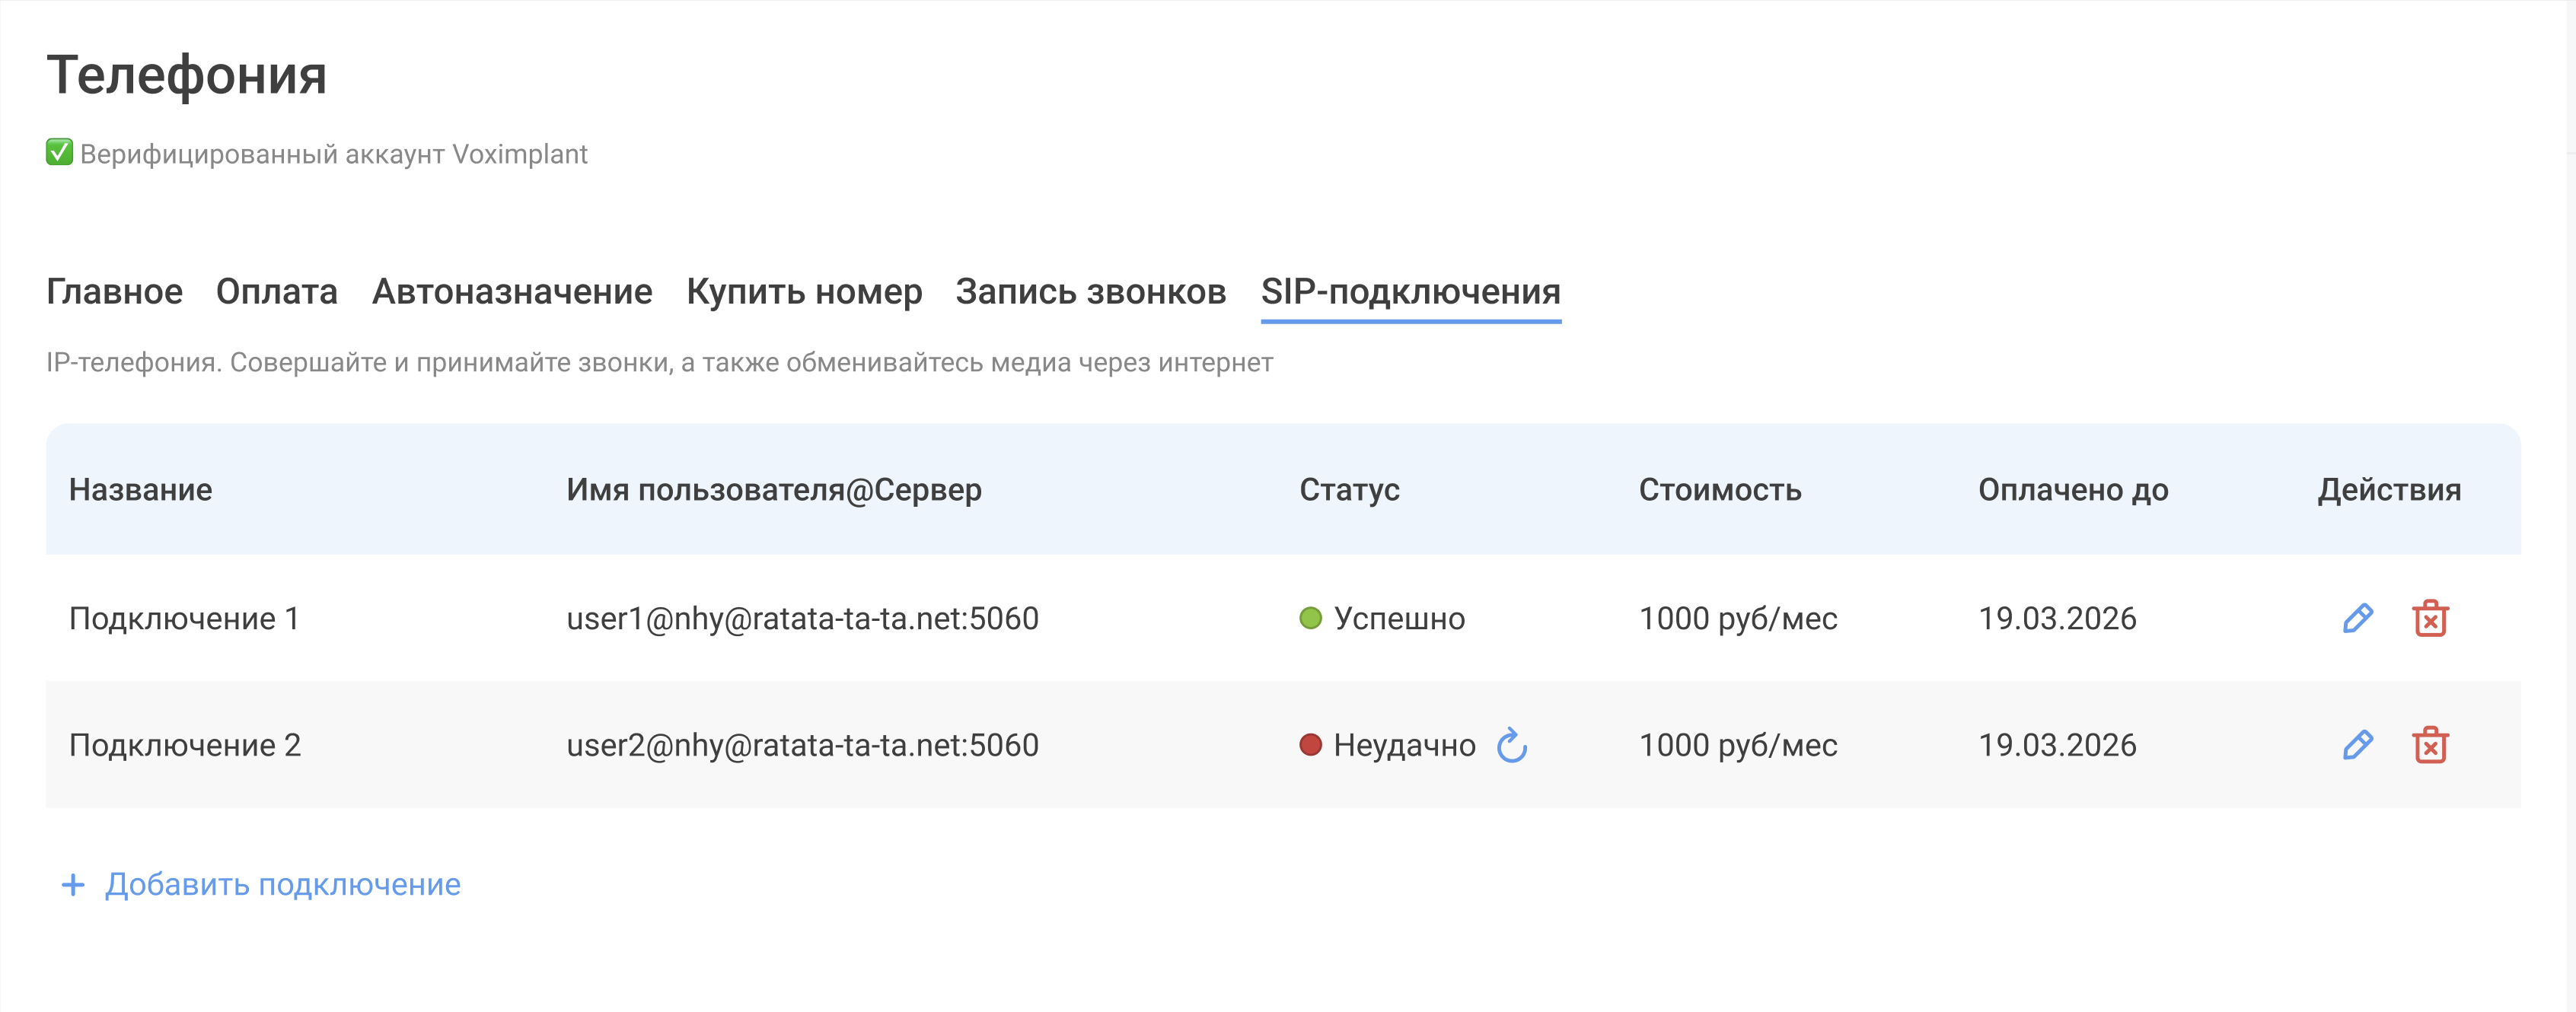Click the red Неудачно status dot
2576x1012 pixels.
[1310, 744]
